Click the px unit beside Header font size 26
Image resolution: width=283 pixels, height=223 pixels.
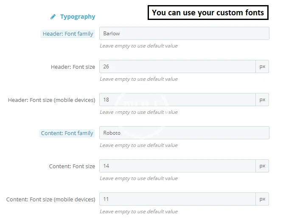[x=262, y=67]
